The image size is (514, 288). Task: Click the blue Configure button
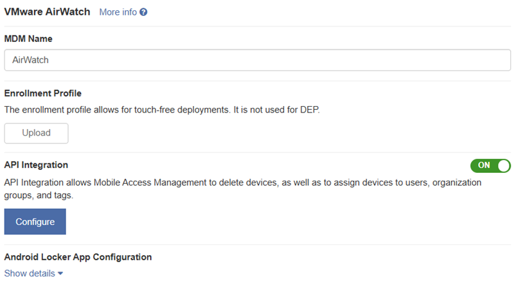pyautogui.click(x=35, y=222)
